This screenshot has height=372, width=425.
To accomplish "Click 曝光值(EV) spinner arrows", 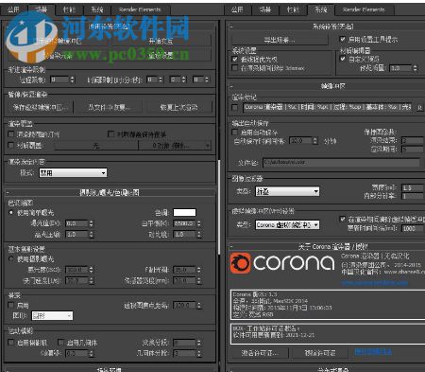I will [92, 223].
